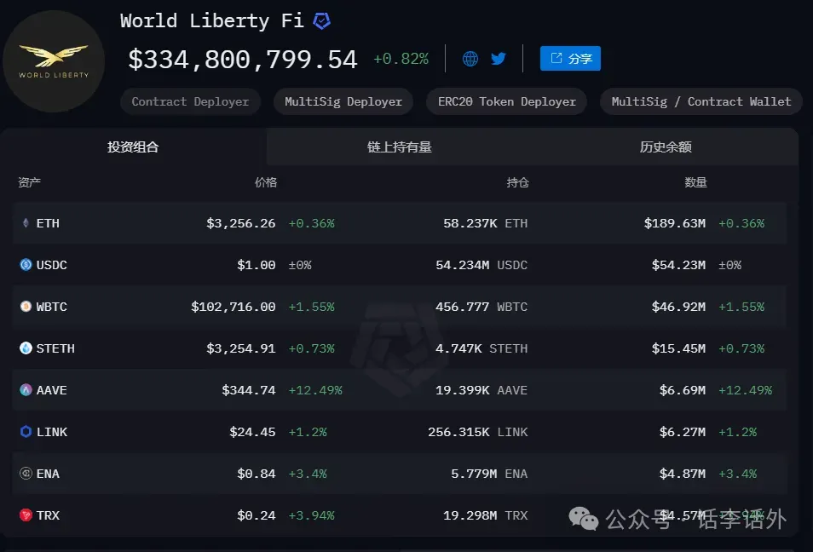Click holding 456.777 WBTC
This screenshot has height=552, width=813.
pyautogui.click(x=481, y=307)
